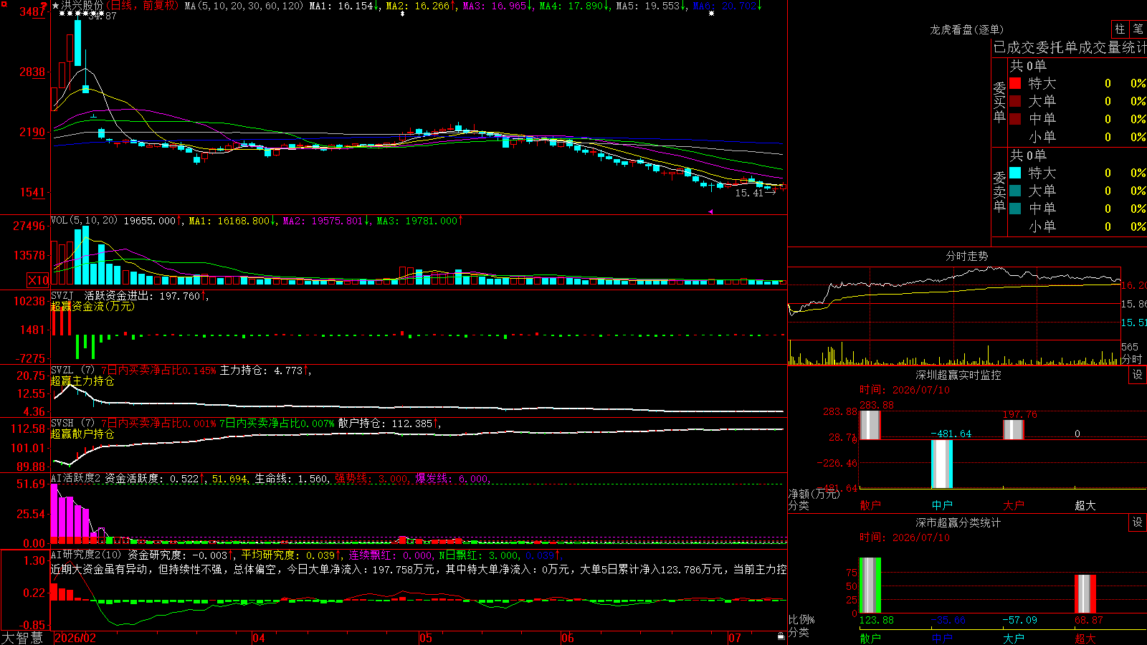
Task: Click the 洪兴股份 stock name title
Action: point(82,6)
